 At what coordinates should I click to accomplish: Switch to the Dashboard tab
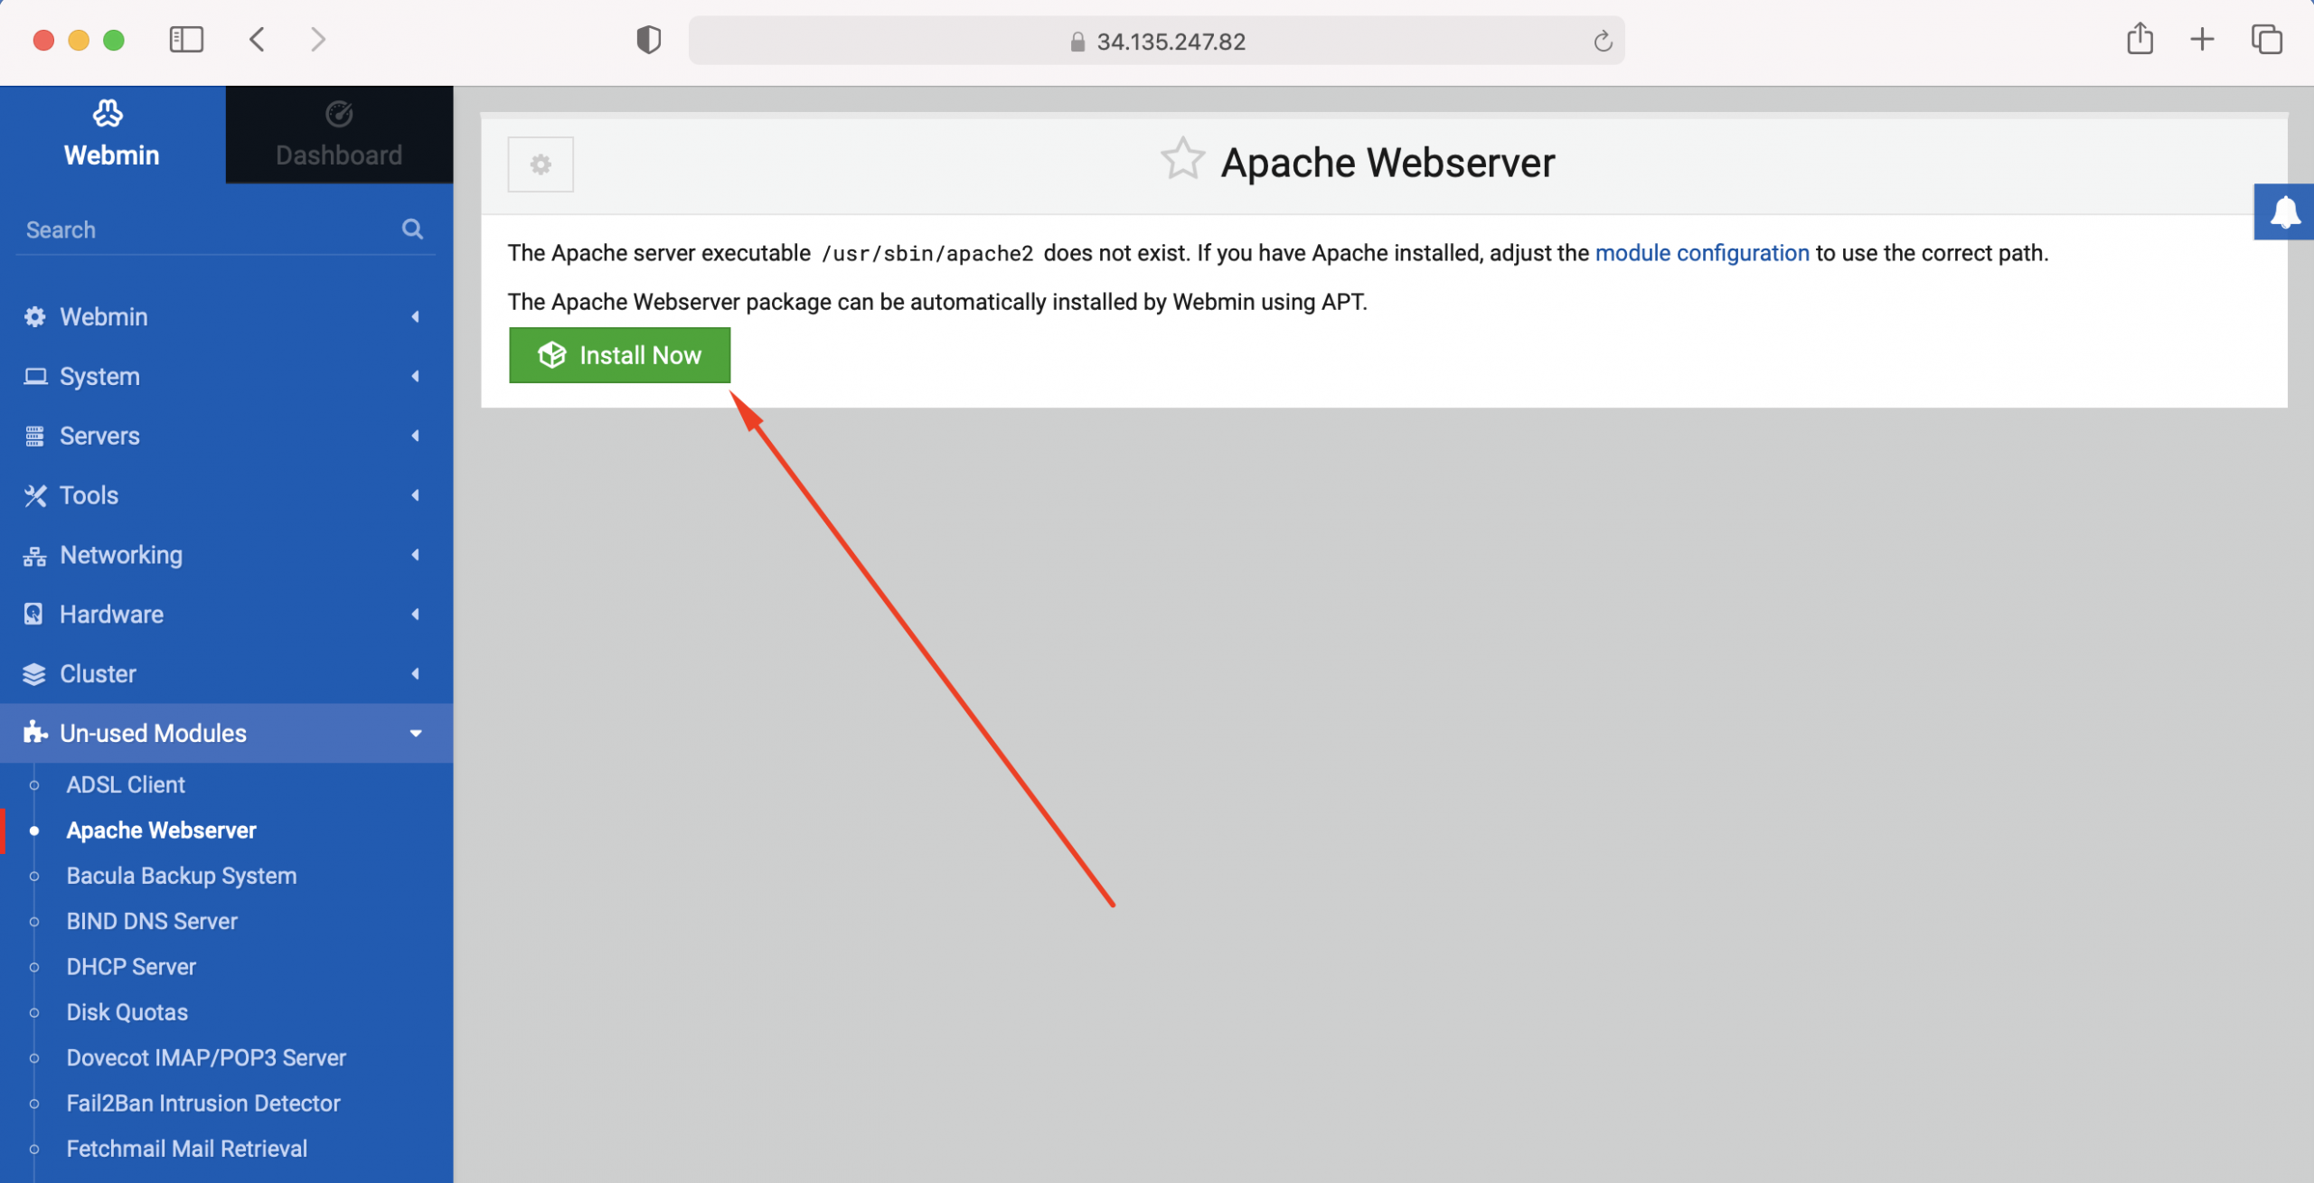pyautogui.click(x=339, y=135)
